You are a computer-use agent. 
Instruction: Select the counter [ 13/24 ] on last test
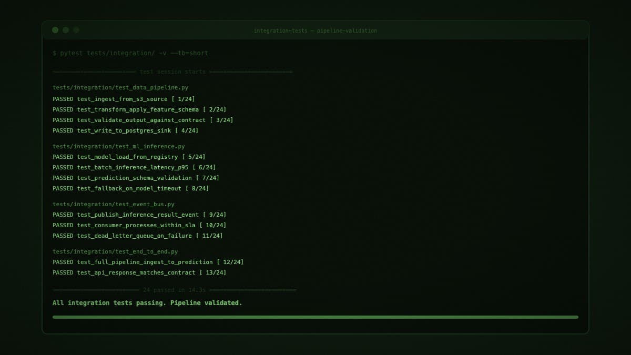213,272
